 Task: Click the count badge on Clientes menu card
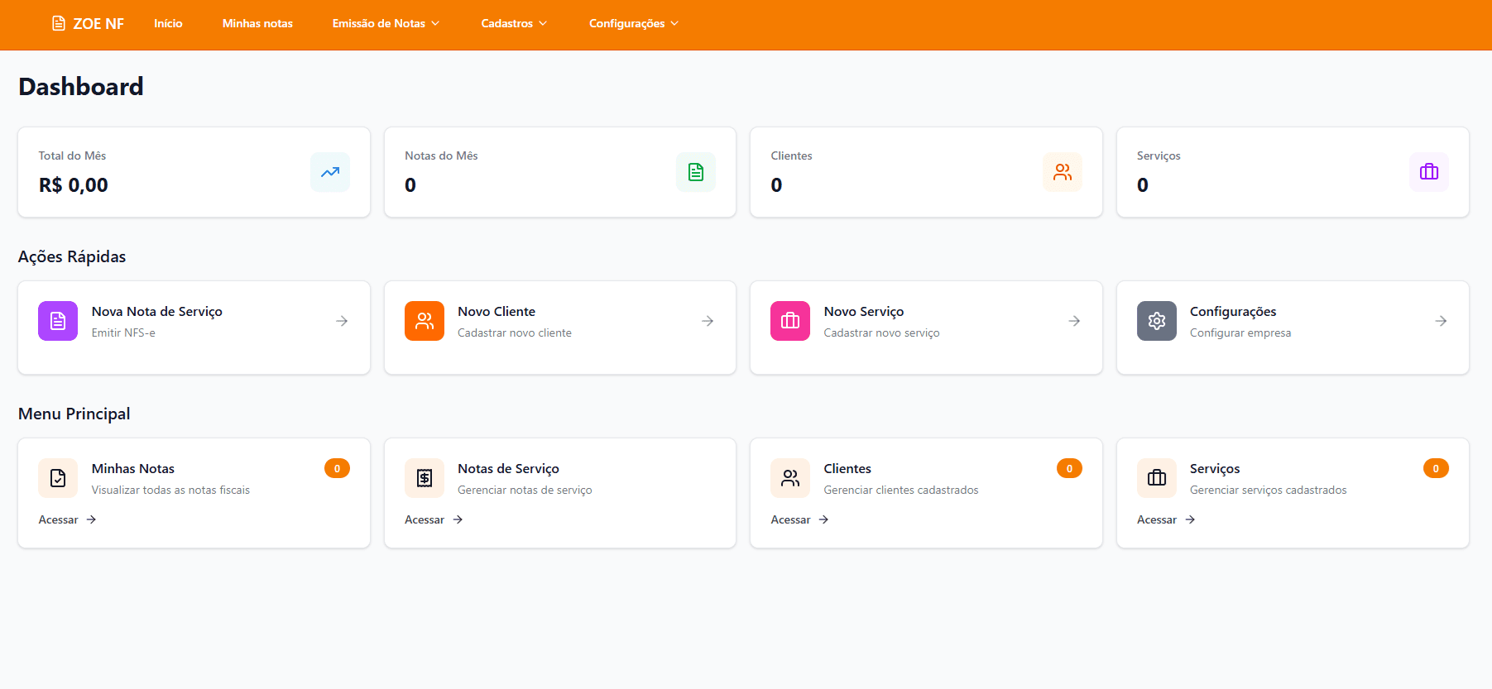pyautogui.click(x=1069, y=468)
